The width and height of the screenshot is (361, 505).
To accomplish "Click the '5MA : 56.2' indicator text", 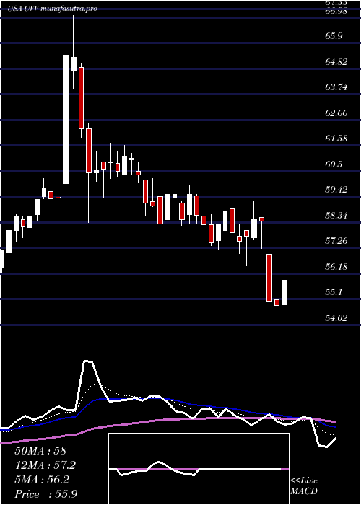I will (42, 480).
